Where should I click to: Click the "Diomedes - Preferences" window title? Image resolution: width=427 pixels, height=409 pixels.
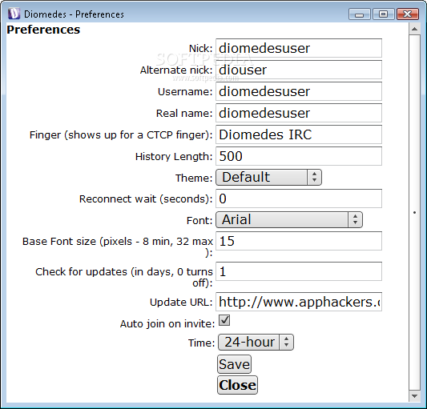tap(74, 14)
